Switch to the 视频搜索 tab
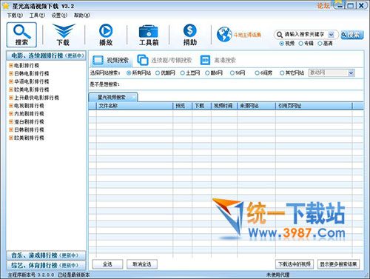 coord(111,61)
